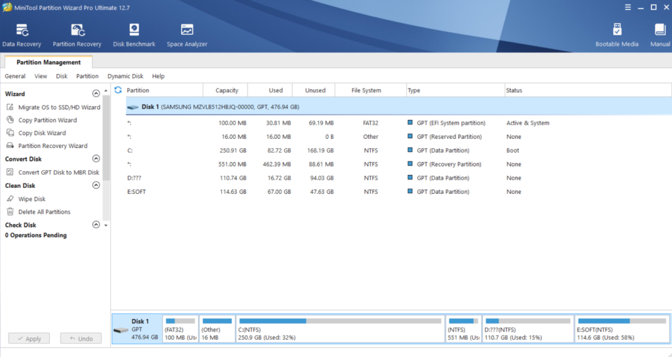Open the Bootable Media builder
672x357 pixels.
pos(616,35)
